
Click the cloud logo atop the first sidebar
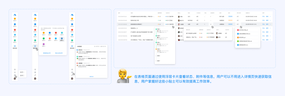(x=15, y=15)
